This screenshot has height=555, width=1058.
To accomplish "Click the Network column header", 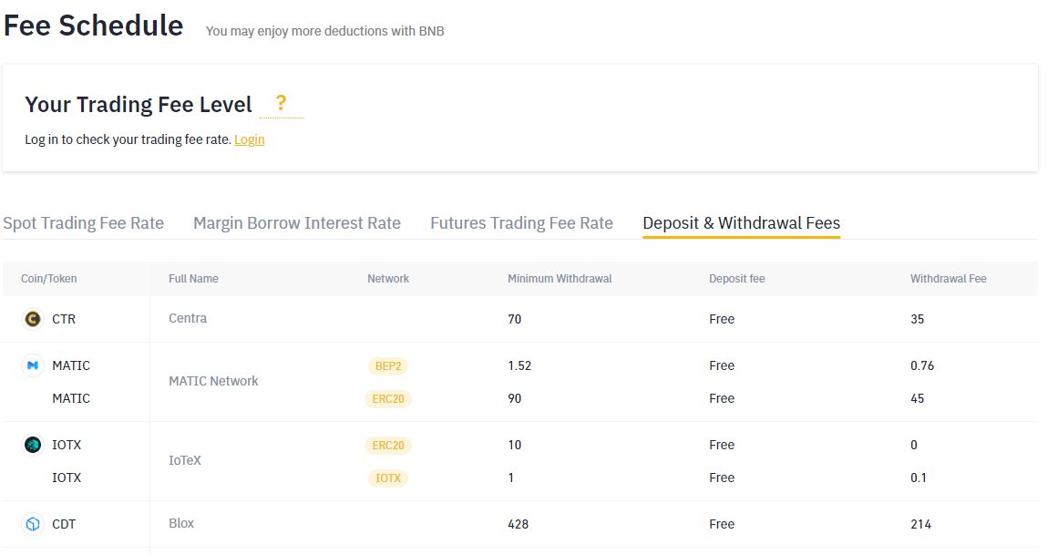I will click(388, 279).
